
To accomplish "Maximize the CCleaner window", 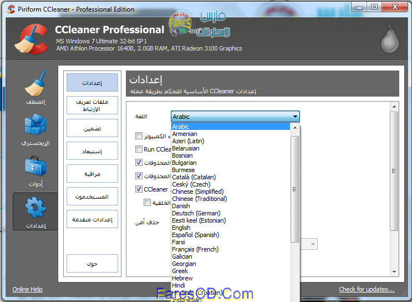I will tap(374, 7).
